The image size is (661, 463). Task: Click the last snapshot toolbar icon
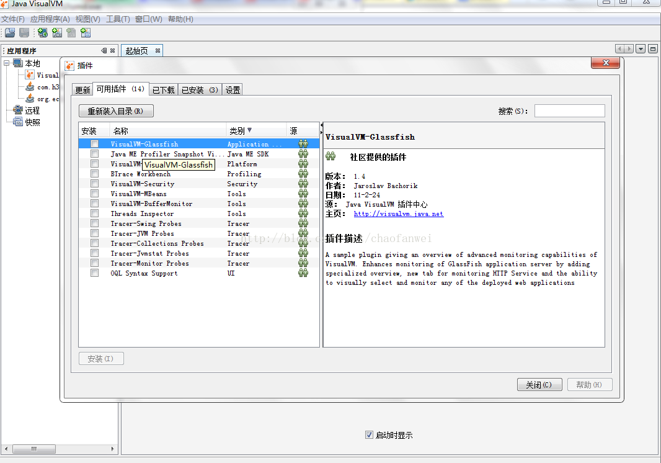(x=86, y=32)
